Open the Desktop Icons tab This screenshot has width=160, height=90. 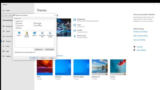click(17, 18)
